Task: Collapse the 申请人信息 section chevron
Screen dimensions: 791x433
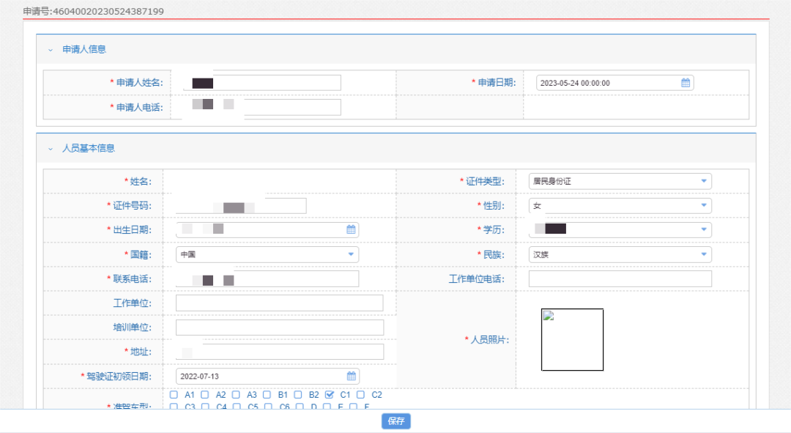Action: point(51,50)
